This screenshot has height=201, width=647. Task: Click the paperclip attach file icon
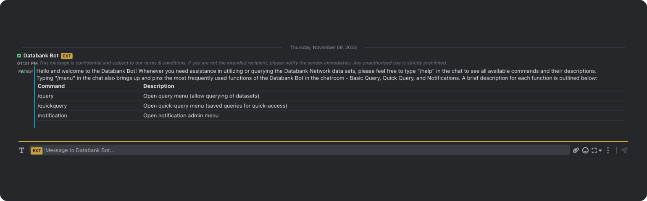(576, 150)
